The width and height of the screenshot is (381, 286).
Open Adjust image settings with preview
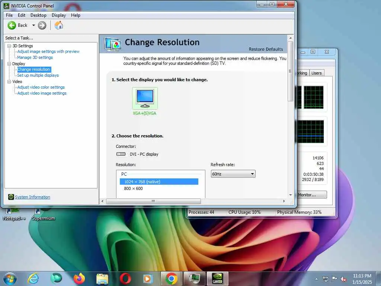48,51
